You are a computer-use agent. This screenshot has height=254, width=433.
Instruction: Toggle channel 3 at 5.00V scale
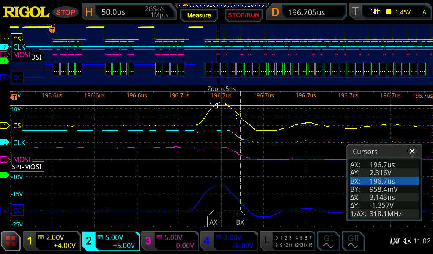point(170,241)
